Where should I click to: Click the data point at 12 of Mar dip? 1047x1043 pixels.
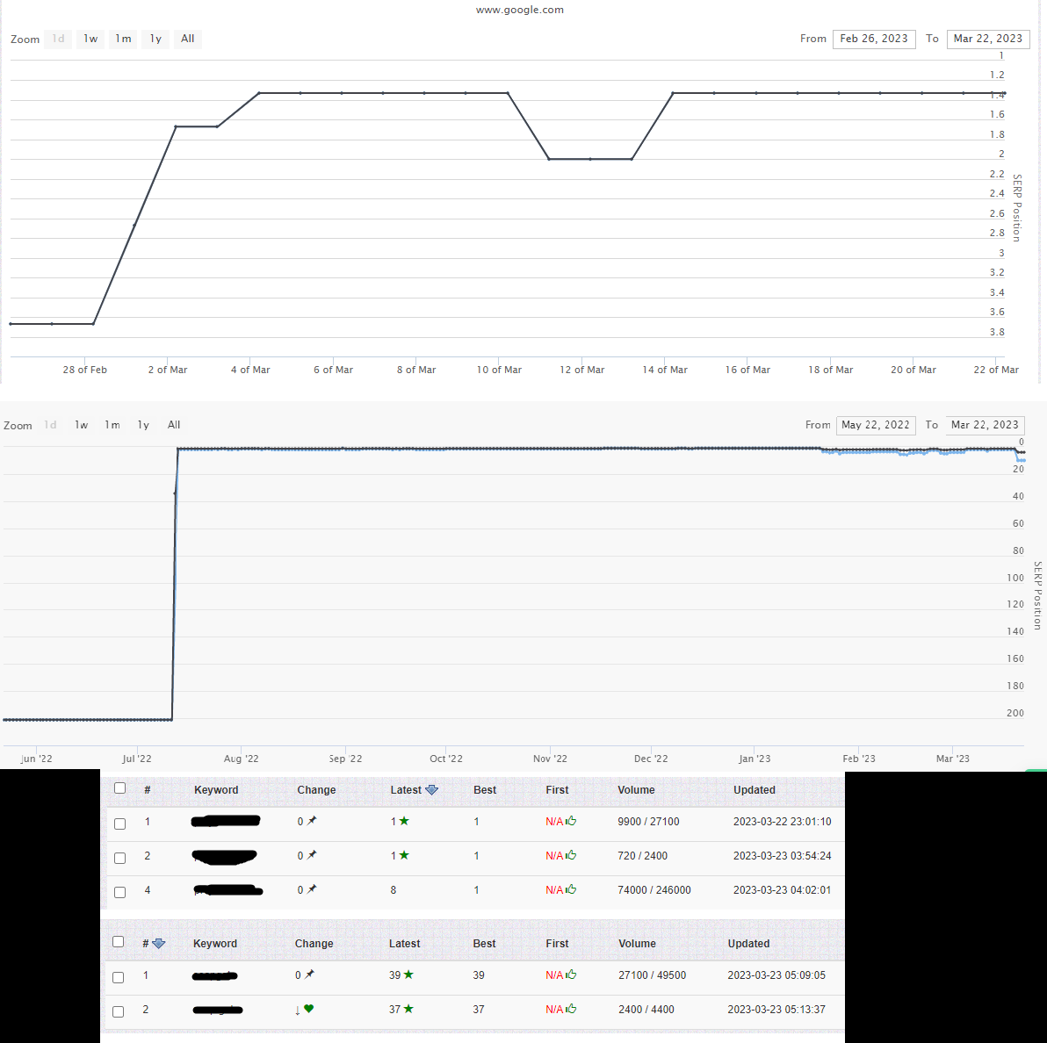pyautogui.click(x=590, y=159)
